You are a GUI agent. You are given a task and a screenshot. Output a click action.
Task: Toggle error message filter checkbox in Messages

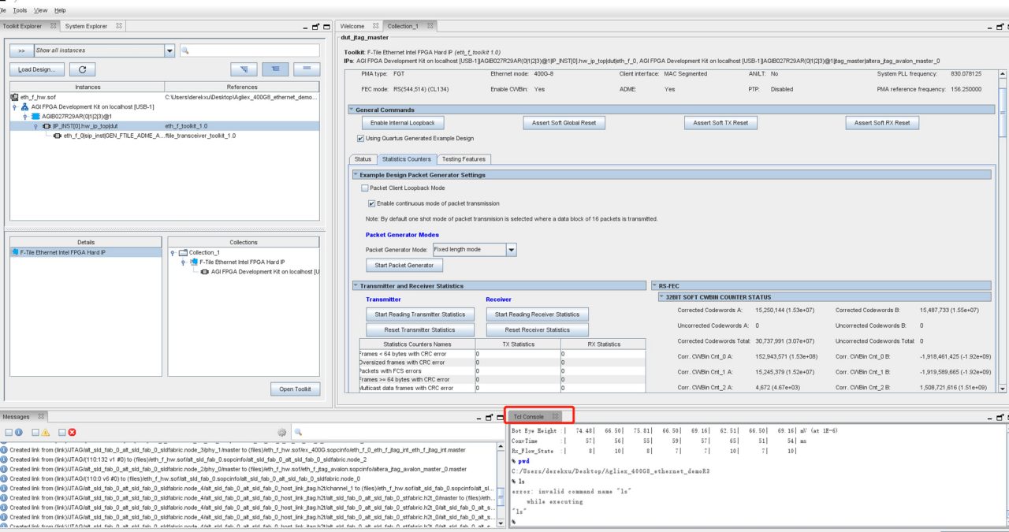[62, 432]
